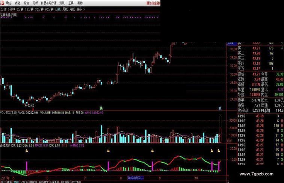
Task: Click the 另存为 bottom tab
Action: [24, 182]
